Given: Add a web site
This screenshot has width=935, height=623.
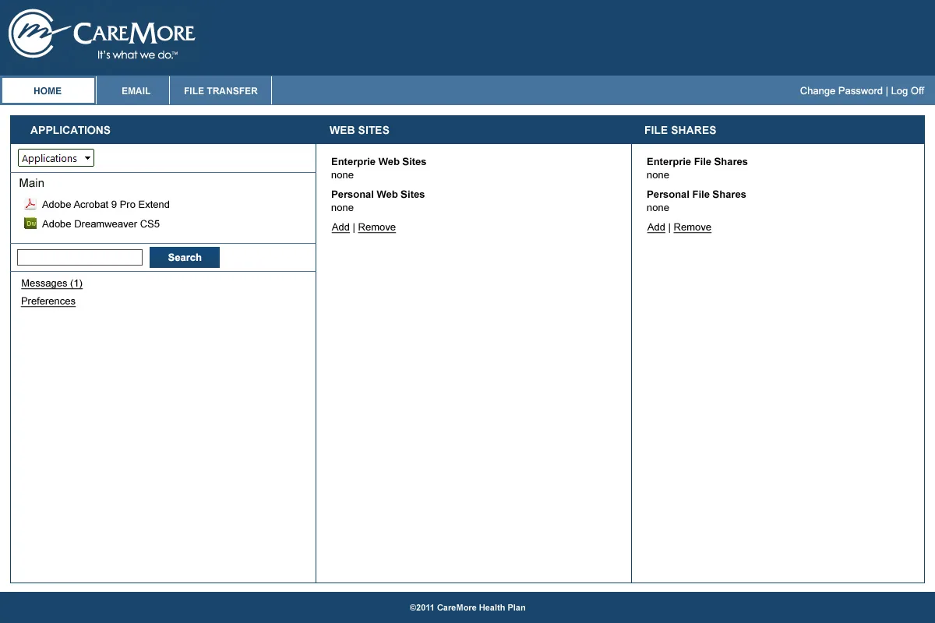Looking at the screenshot, I should [340, 227].
